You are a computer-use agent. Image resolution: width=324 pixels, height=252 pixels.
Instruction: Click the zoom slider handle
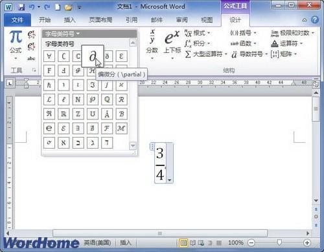click(279, 242)
